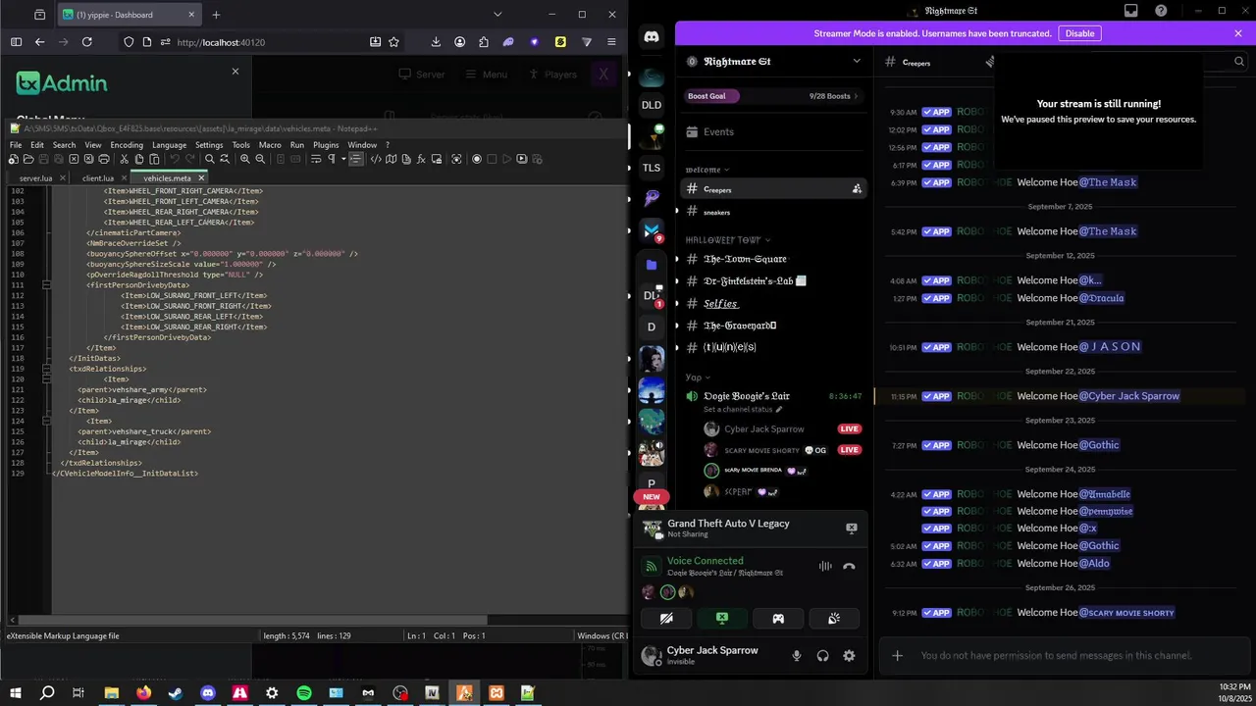Click the Notepad++ horizontal scrollbar
The width and height of the screenshot is (1256, 706).
251,620
